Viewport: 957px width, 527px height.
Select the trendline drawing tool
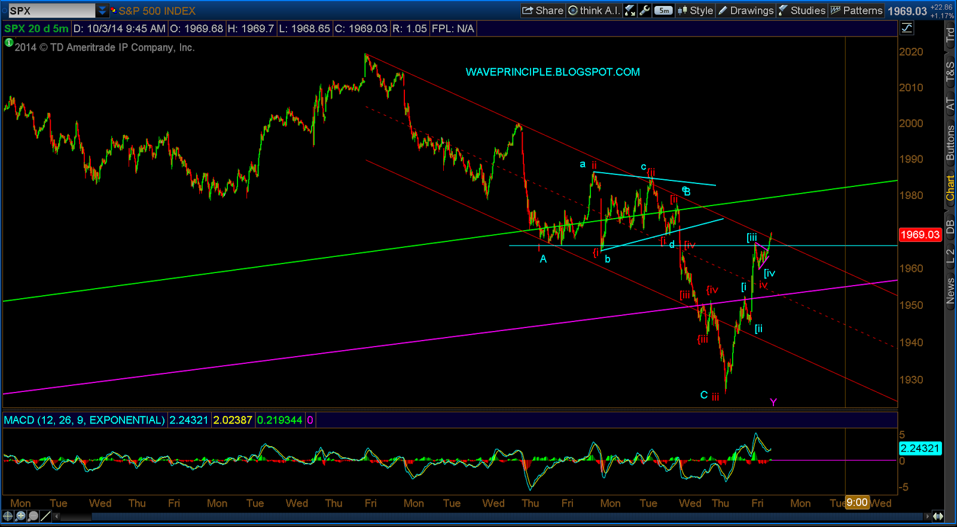(45, 516)
